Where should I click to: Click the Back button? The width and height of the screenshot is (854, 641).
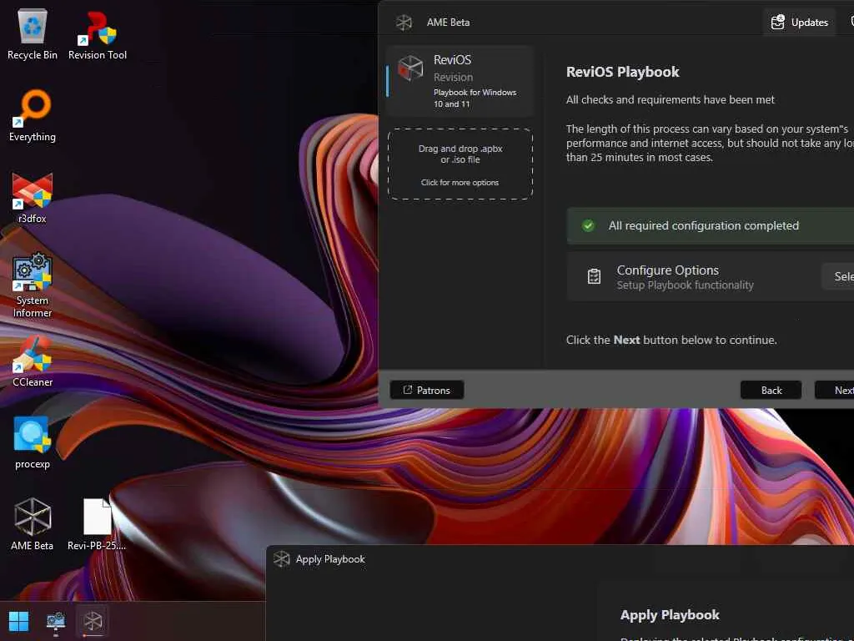click(x=771, y=391)
